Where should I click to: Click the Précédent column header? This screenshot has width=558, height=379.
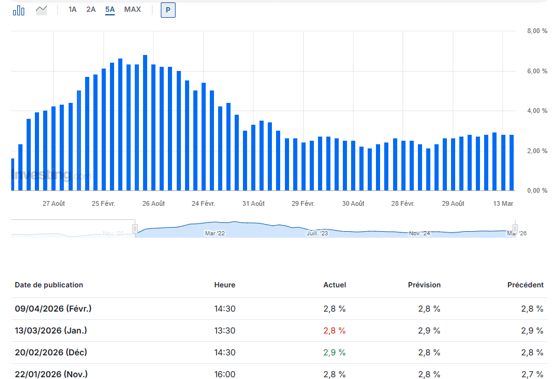tap(525, 285)
